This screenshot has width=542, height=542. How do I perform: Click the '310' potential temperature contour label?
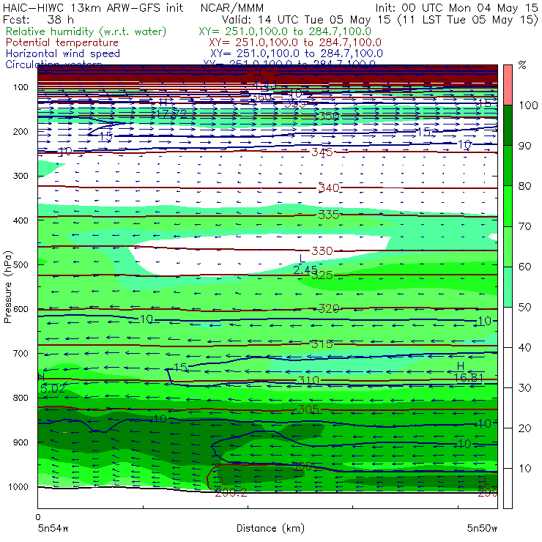(x=308, y=381)
